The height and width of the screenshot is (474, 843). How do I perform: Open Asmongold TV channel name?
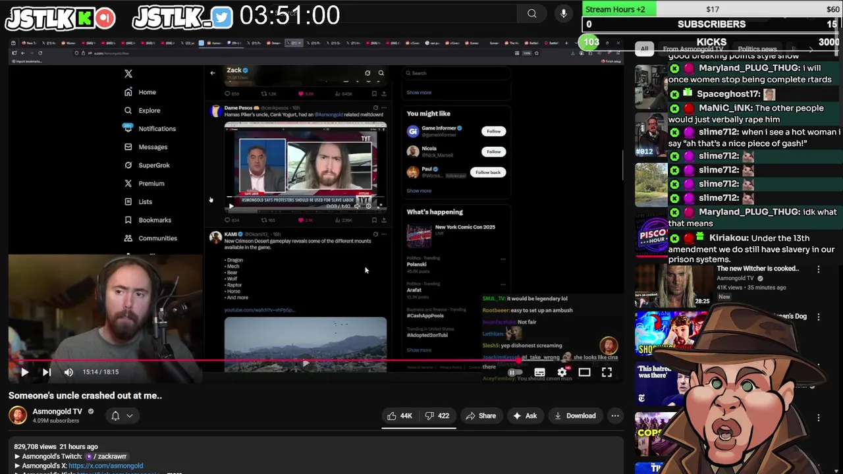57,411
